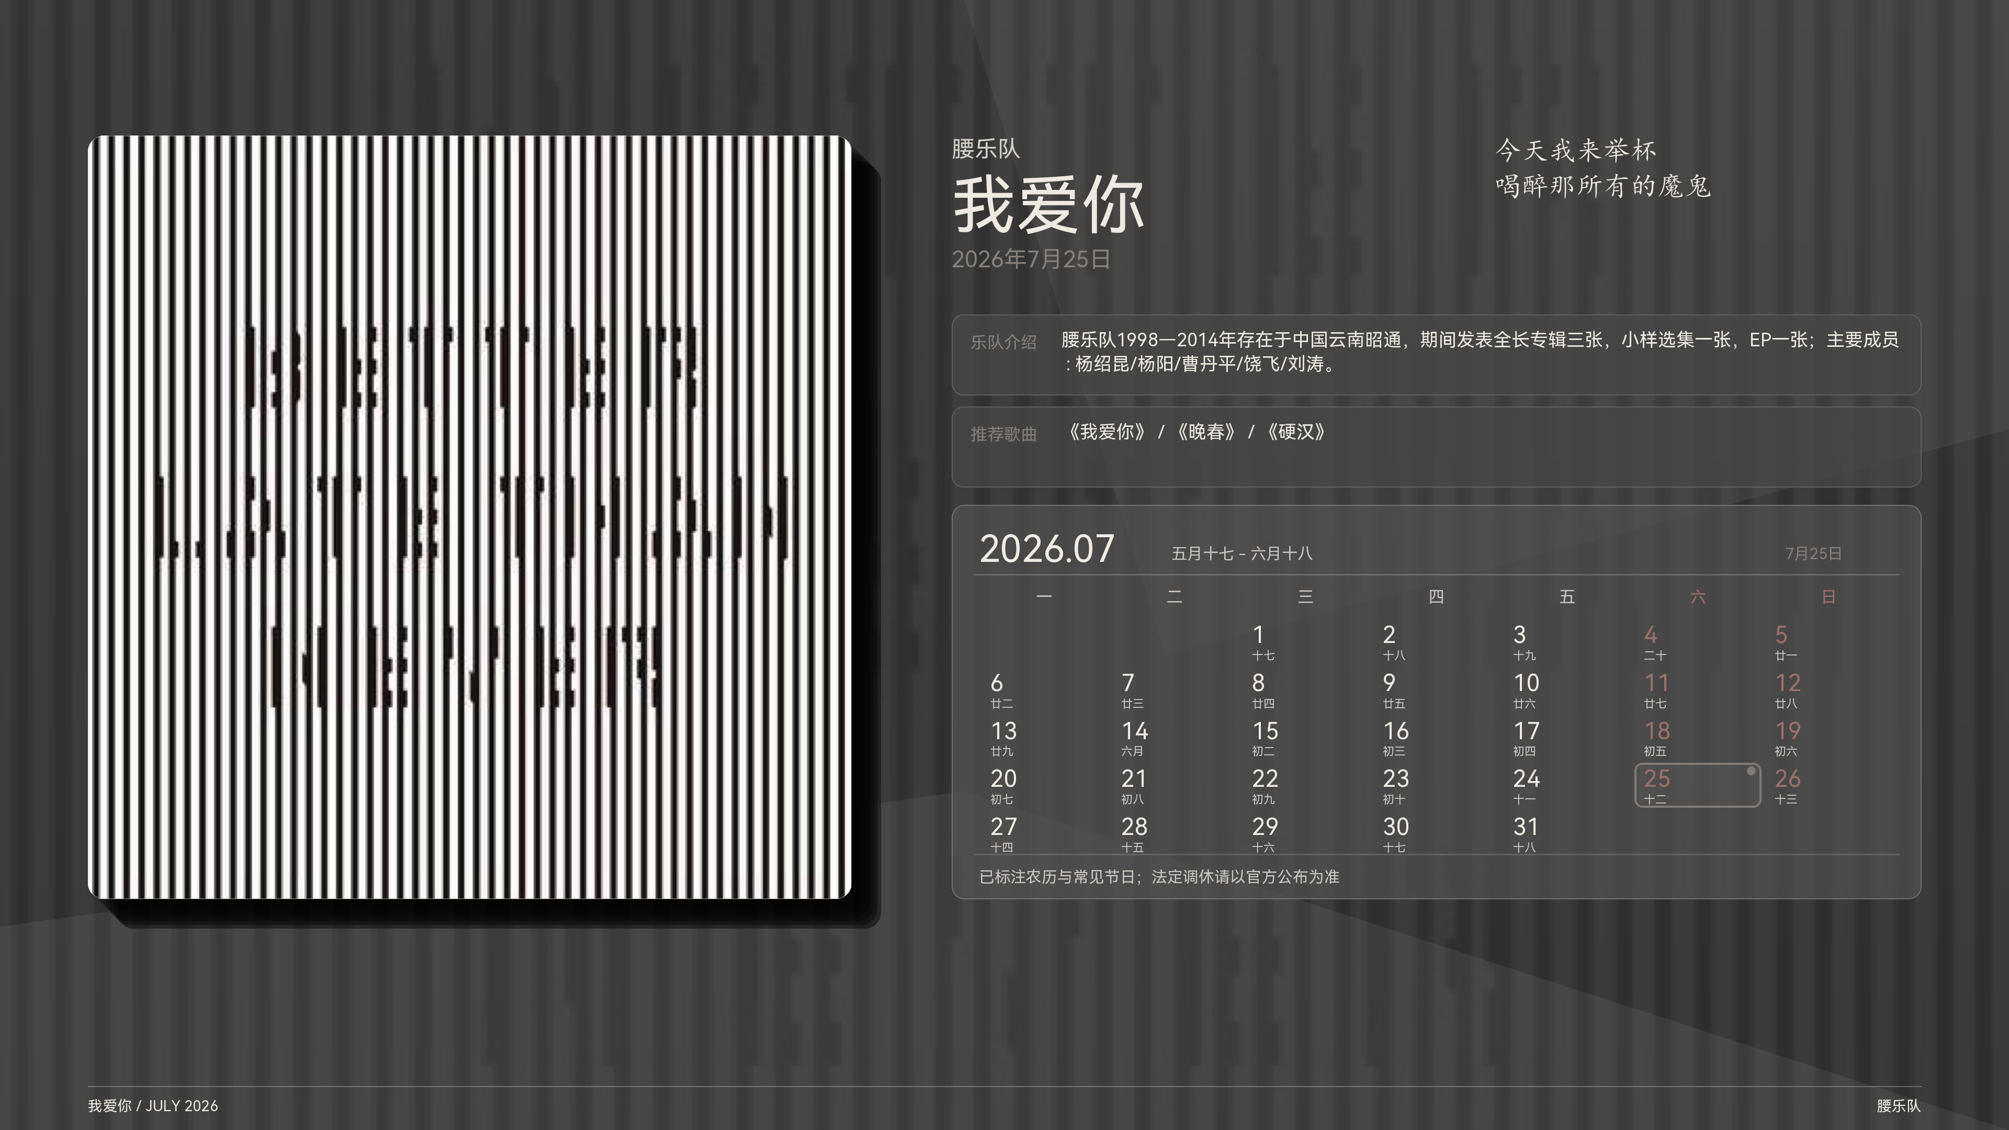Select calendar day 10 (廿六)
2009x1130 pixels.
pyautogui.click(x=1526, y=690)
